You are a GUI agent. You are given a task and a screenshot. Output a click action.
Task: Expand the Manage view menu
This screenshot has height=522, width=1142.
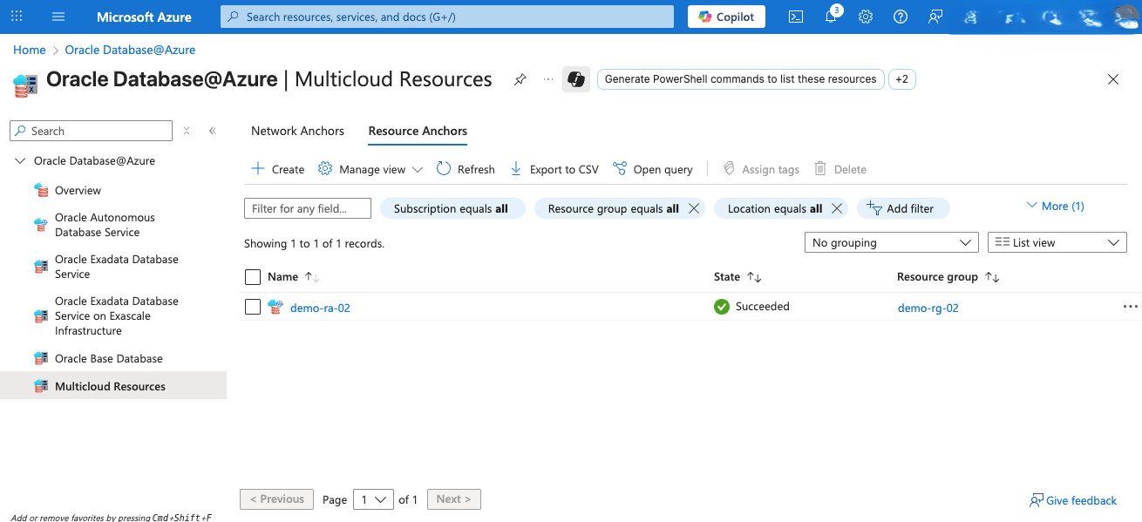pyautogui.click(x=370, y=168)
